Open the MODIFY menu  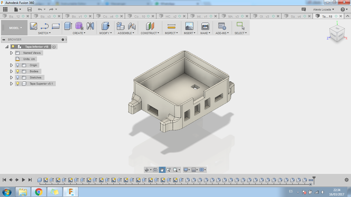click(x=105, y=33)
